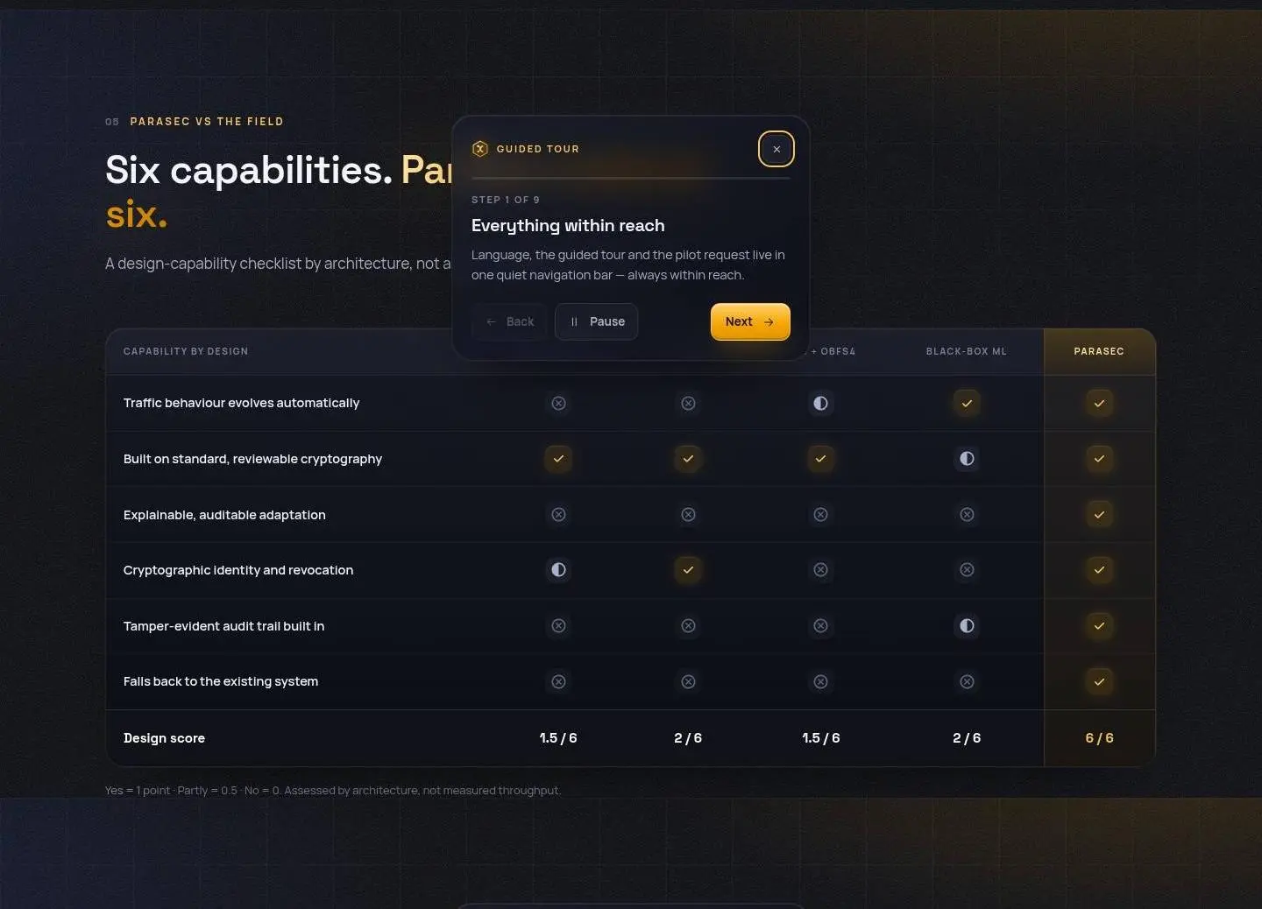Close the guided tour popup

776,149
